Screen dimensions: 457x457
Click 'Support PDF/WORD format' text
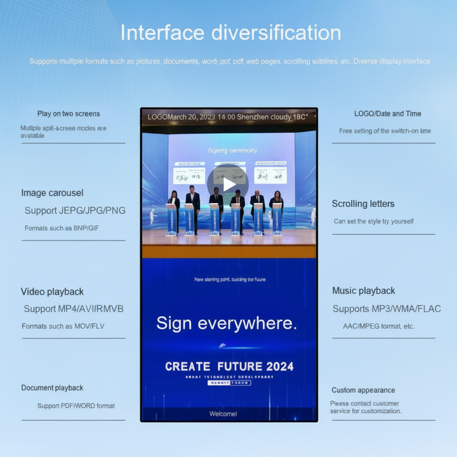(76, 406)
